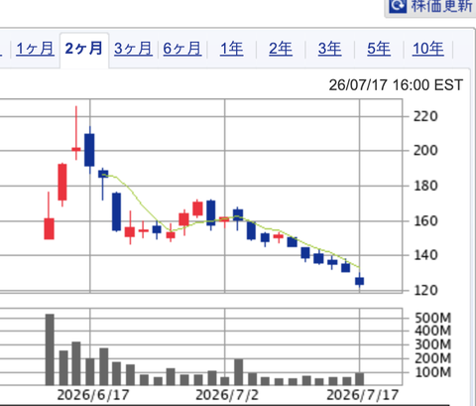Open the 6ヶ月 period chart

182,49
